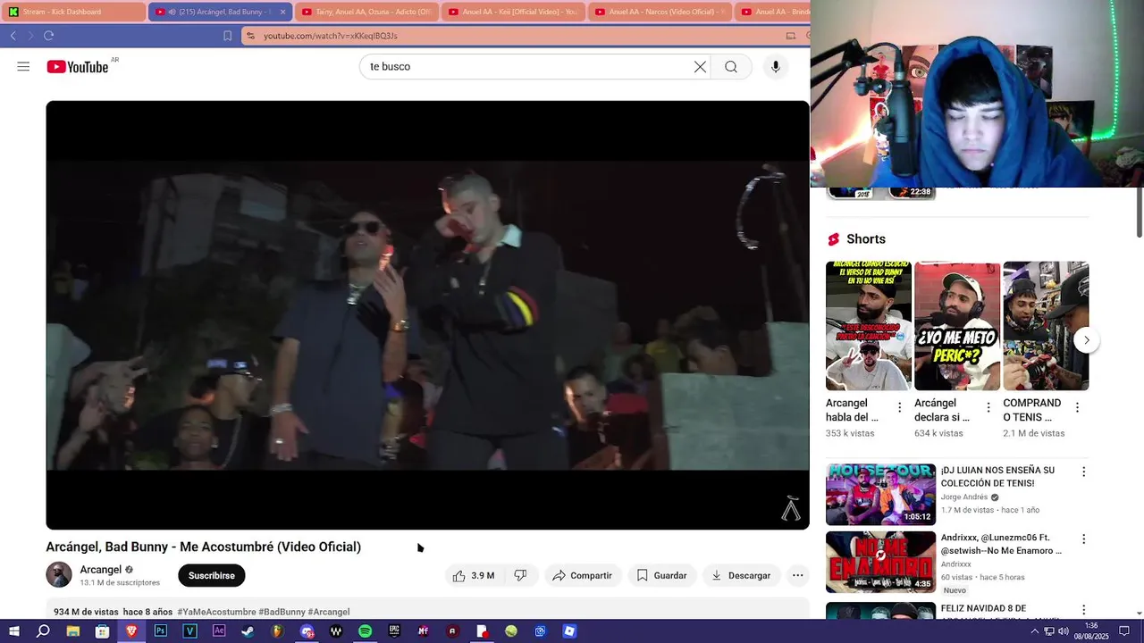Viewport: 1144px width, 643px height.
Task: Open FL Studio from the taskbar
Action: click(277, 631)
